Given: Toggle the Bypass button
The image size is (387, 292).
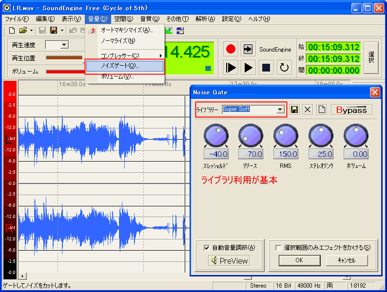Looking at the screenshot, I should click(x=351, y=109).
